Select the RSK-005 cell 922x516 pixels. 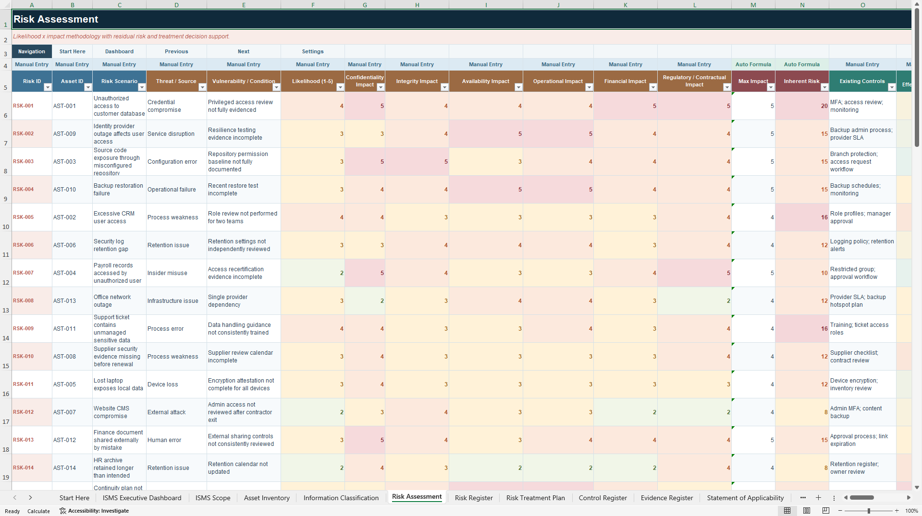coord(32,217)
